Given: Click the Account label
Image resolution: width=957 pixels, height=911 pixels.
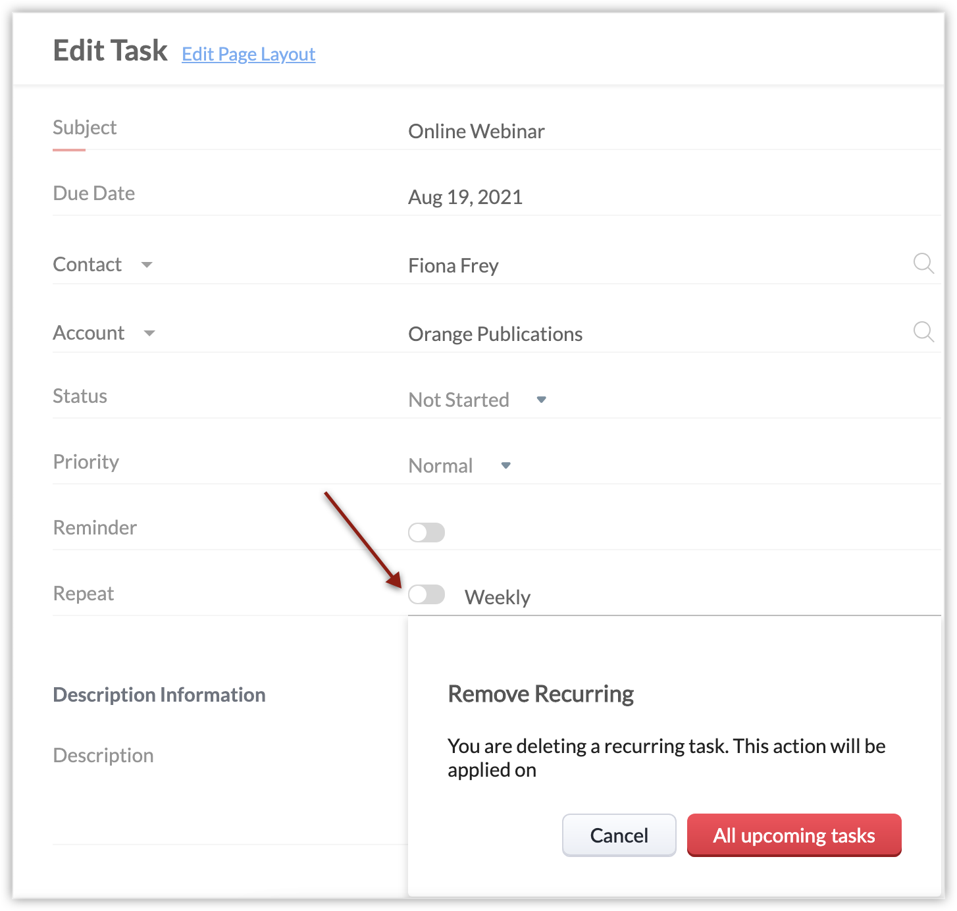Looking at the screenshot, I should 89,332.
